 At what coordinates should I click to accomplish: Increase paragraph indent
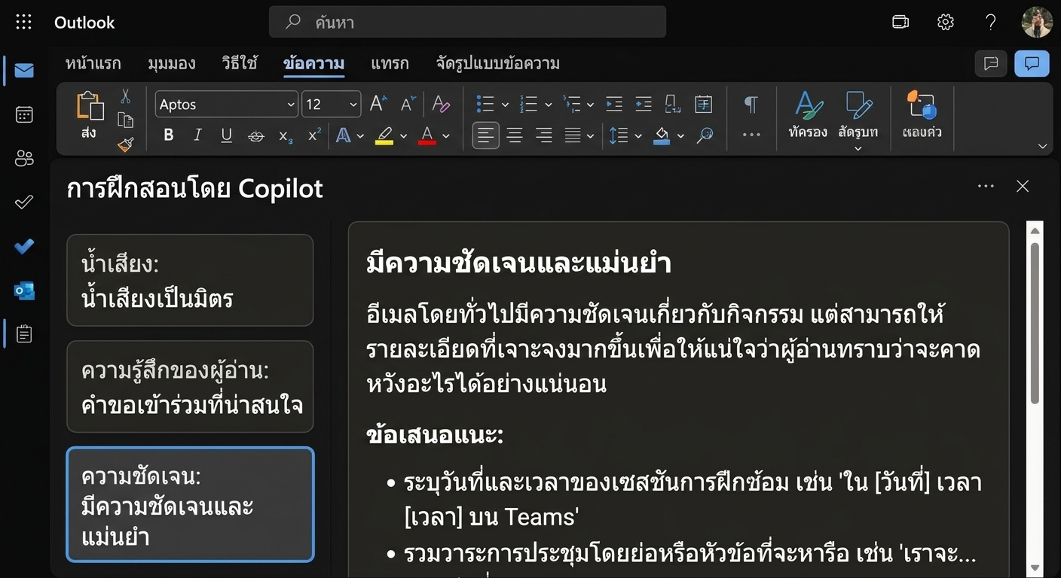click(x=643, y=105)
